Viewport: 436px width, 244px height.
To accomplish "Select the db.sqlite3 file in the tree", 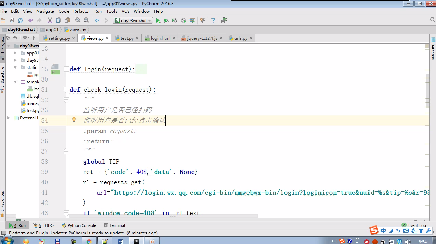I will (x=30, y=96).
